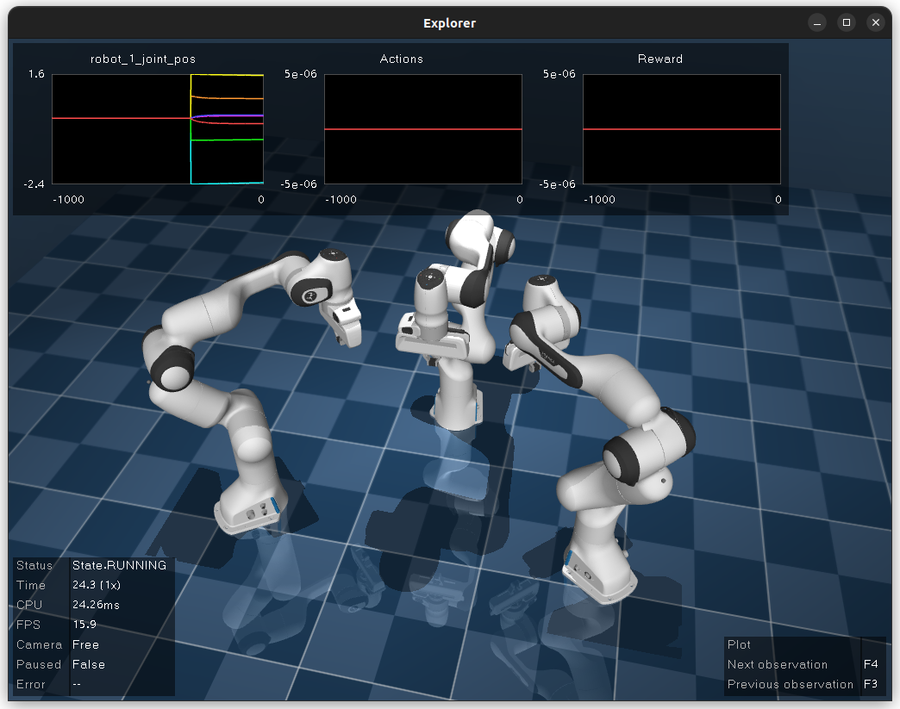Click the center robot arm in the scene
The image size is (900, 709).
[x=453, y=321]
